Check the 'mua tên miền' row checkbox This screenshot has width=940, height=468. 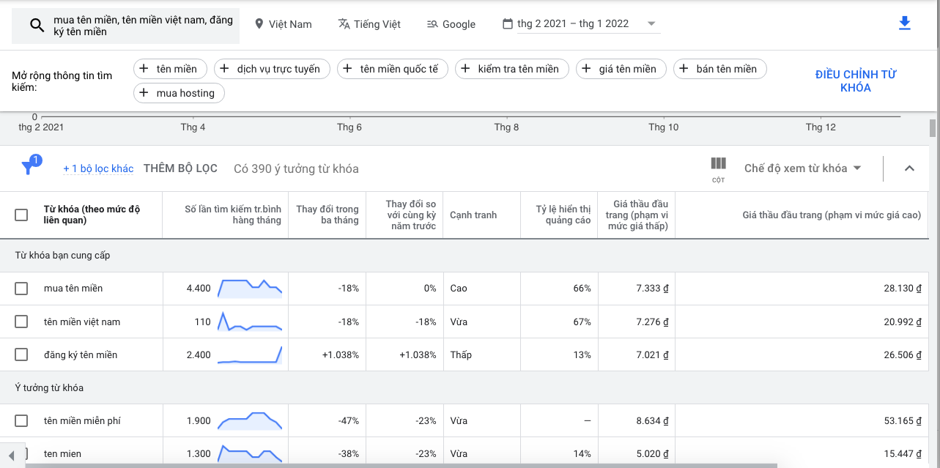(21, 289)
